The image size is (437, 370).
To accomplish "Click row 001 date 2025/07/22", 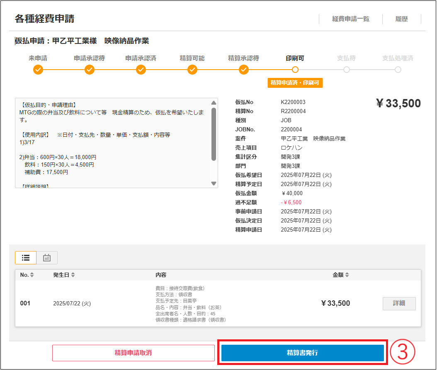I will (x=72, y=303).
